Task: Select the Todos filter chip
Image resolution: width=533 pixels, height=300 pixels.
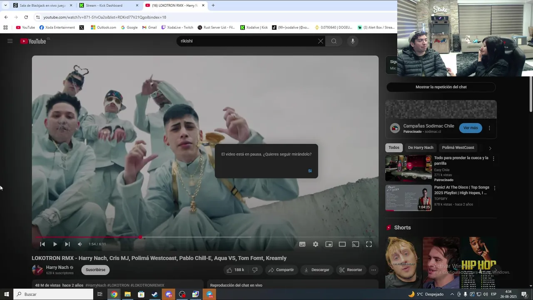Action: click(394, 147)
